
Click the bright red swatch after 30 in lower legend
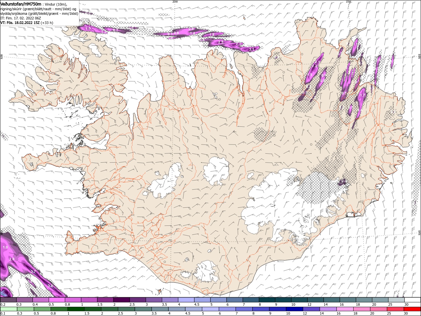[x=412, y=309]
